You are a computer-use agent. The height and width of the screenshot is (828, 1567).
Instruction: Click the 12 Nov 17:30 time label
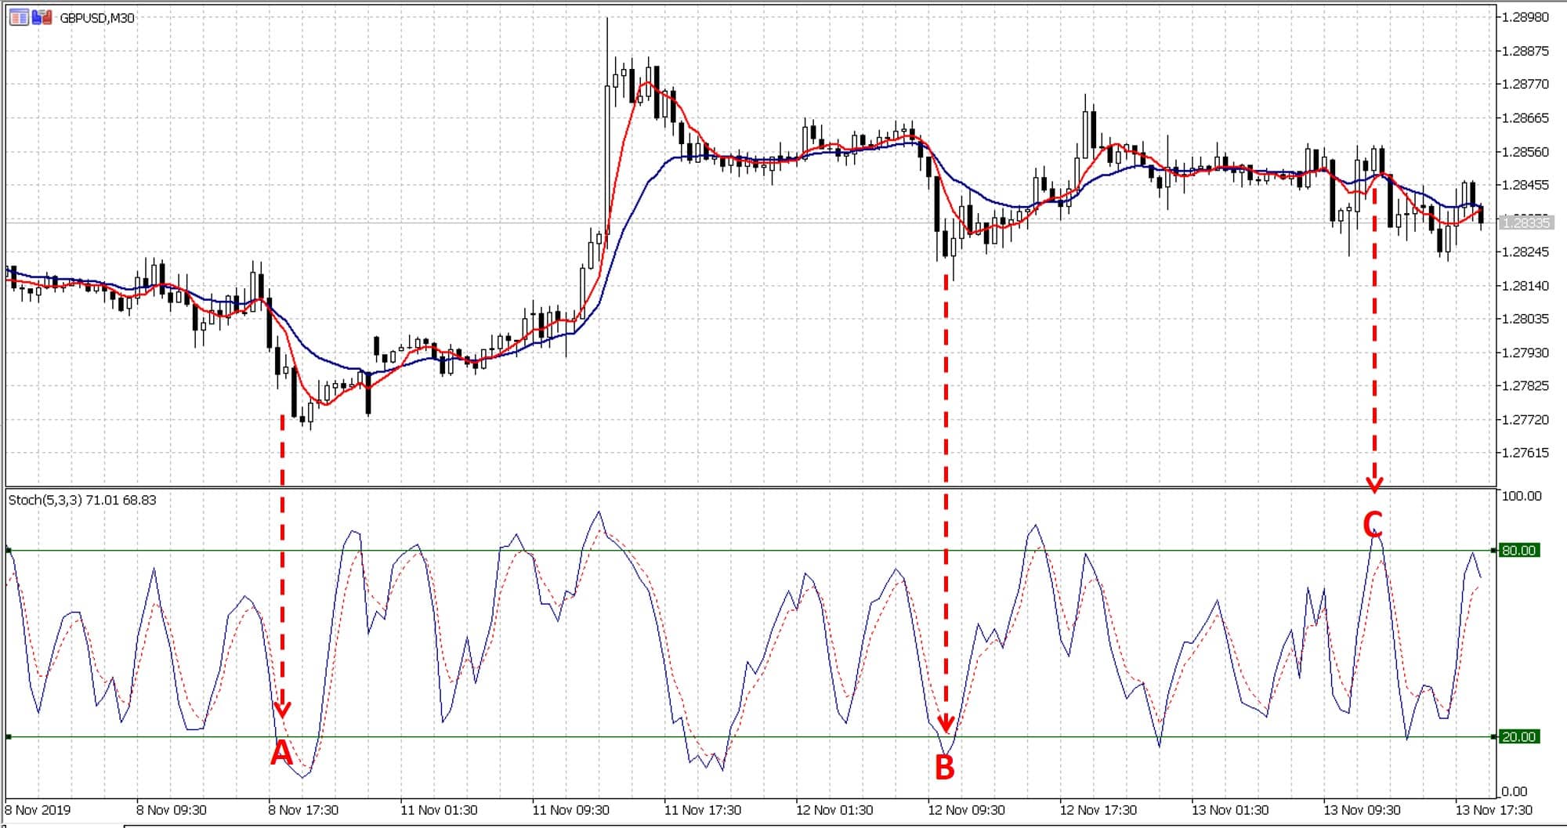pyautogui.click(x=1098, y=810)
